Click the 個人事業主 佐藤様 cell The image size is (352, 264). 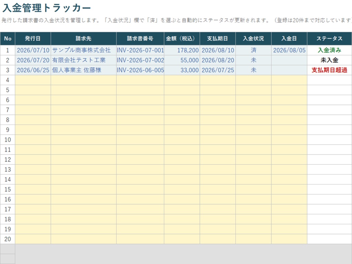click(x=84, y=70)
